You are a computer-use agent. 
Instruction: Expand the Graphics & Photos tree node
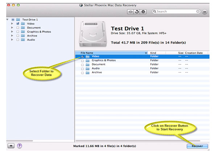point(12,32)
